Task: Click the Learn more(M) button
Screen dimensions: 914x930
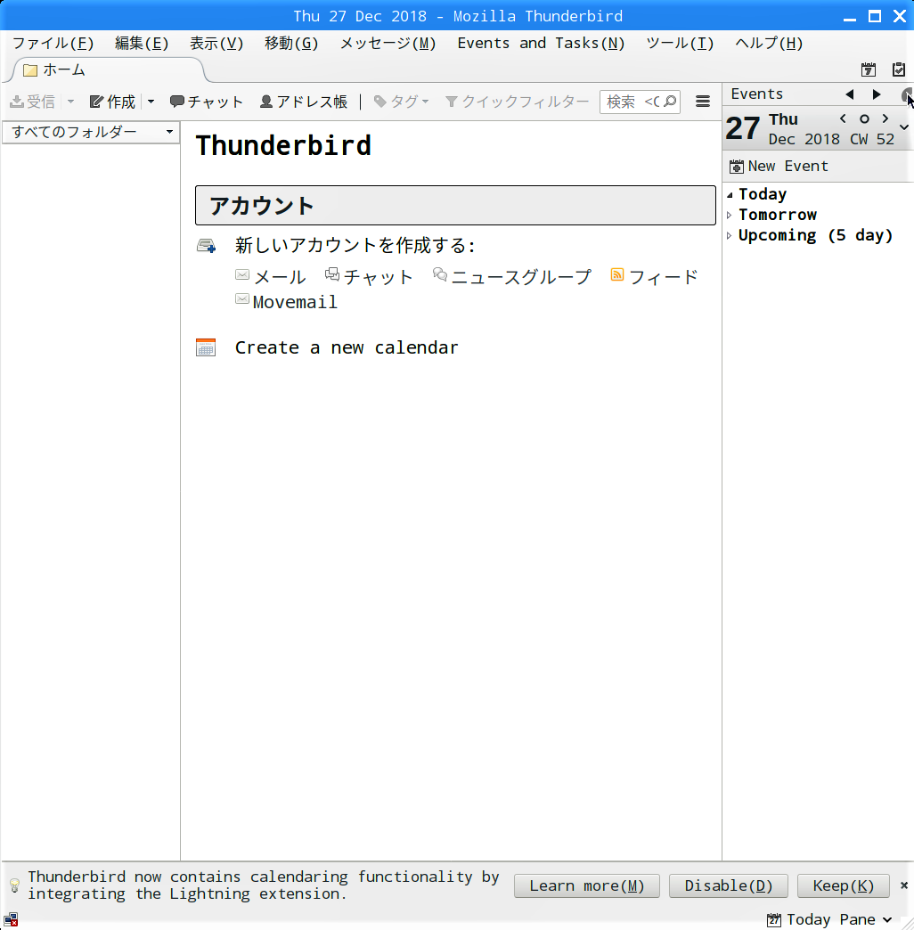Action: click(x=586, y=886)
